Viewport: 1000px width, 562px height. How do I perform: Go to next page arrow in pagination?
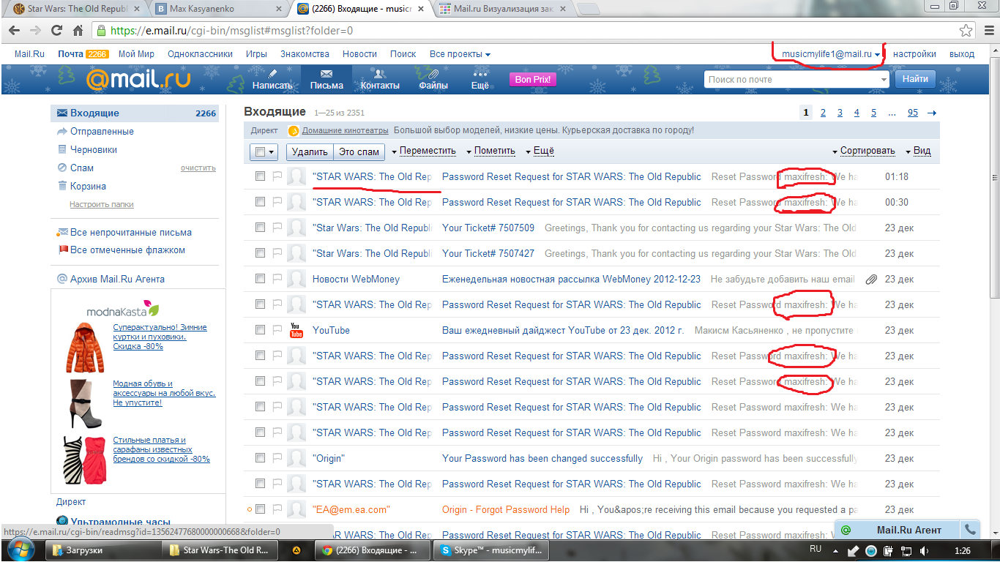coord(932,113)
